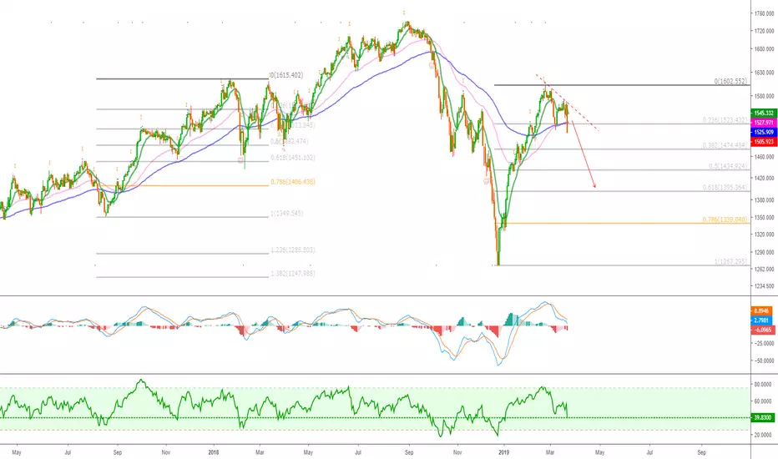
Task: Click the 0.5(1434.924) retracement label
Action: point(728,166)
